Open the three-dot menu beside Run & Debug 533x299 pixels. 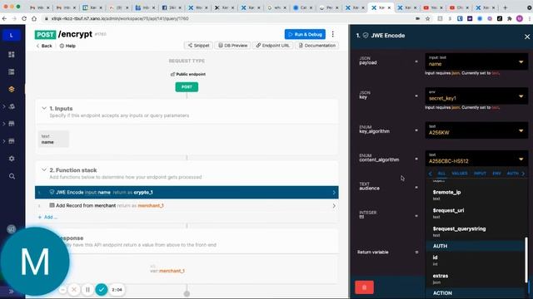[x=333, y=34]
